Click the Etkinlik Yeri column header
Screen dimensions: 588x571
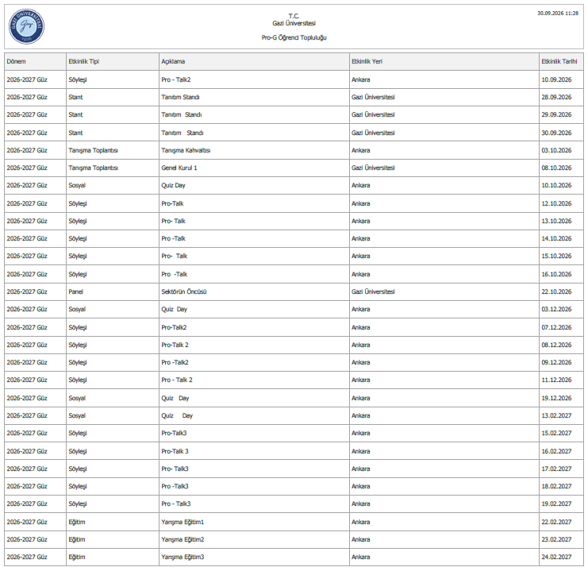tap(444, 62)
